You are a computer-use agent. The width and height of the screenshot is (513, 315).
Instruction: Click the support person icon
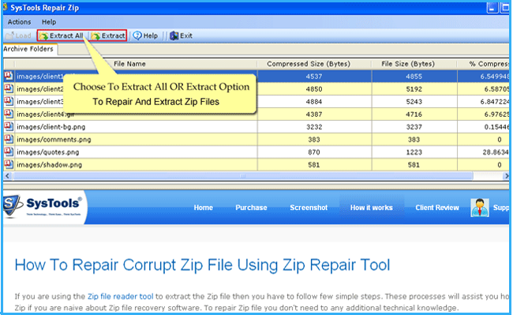[480, 208]
